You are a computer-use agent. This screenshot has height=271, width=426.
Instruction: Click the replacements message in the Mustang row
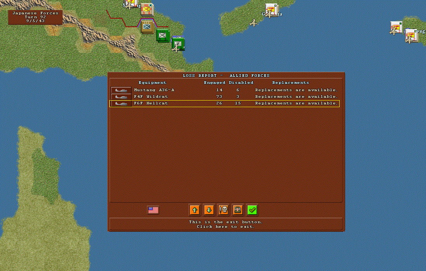tap(297, 90)
